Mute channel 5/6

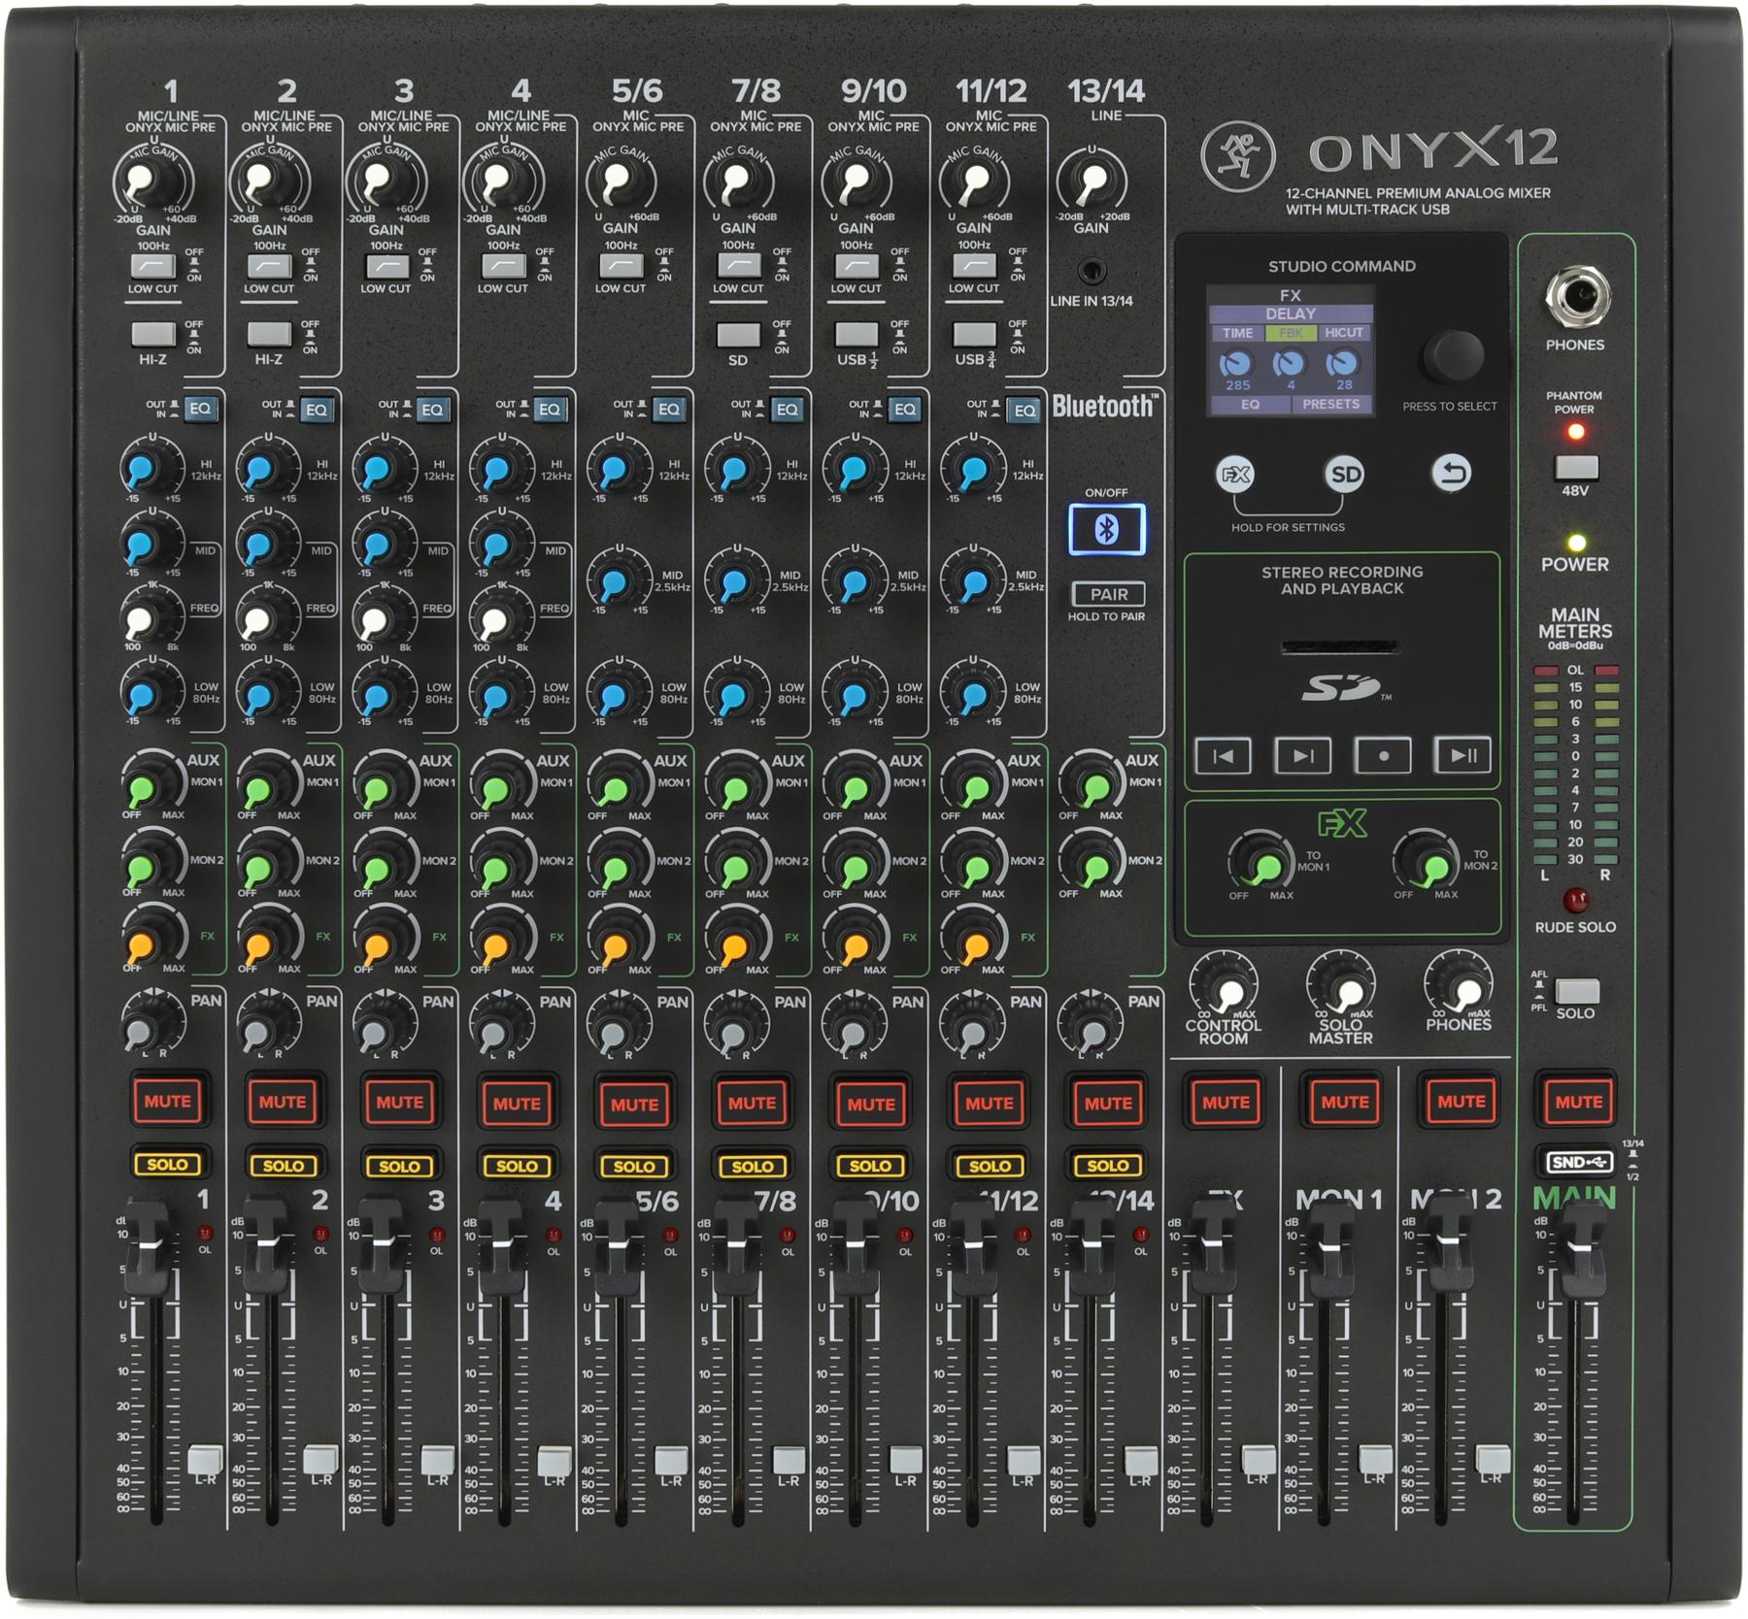634,1104
